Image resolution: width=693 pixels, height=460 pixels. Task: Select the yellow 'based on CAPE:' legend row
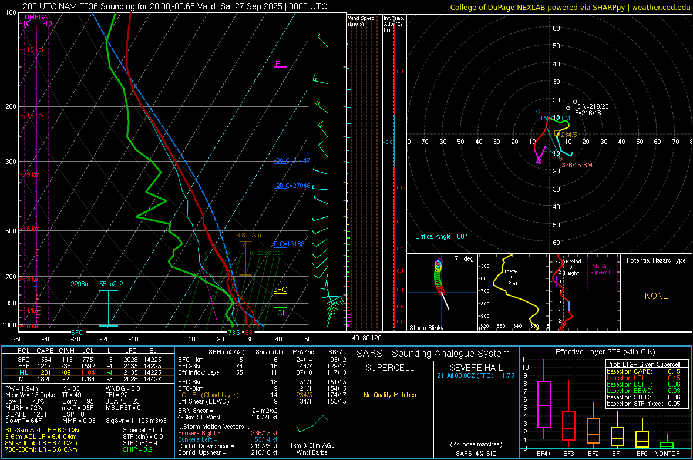click(643, 371)
